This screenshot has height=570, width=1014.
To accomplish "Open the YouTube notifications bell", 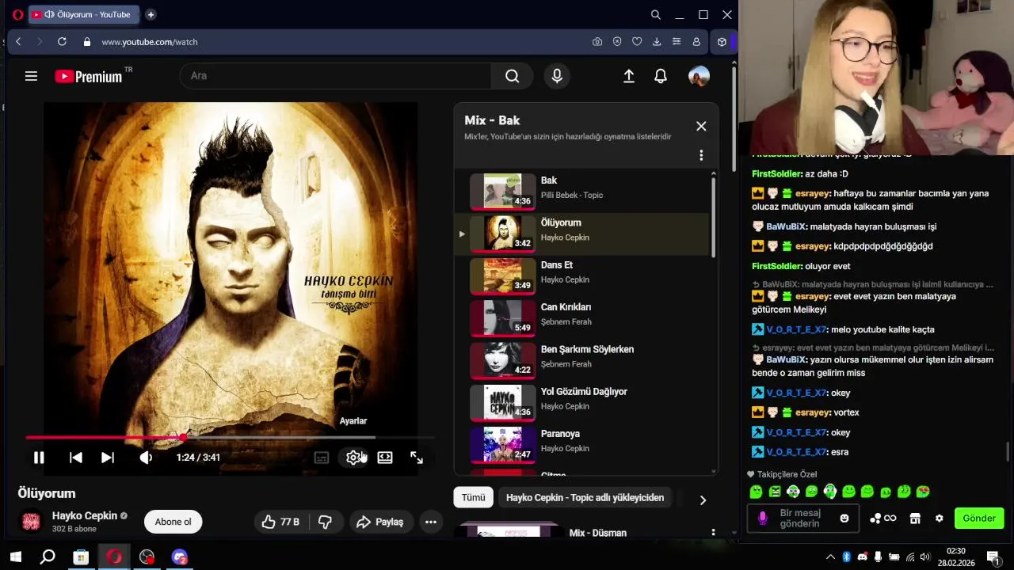I will (661, 76).
